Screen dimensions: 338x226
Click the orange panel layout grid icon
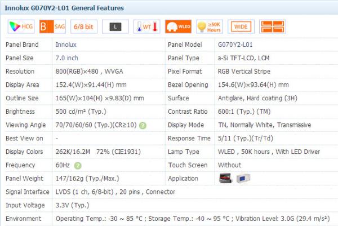coord(273,26)
